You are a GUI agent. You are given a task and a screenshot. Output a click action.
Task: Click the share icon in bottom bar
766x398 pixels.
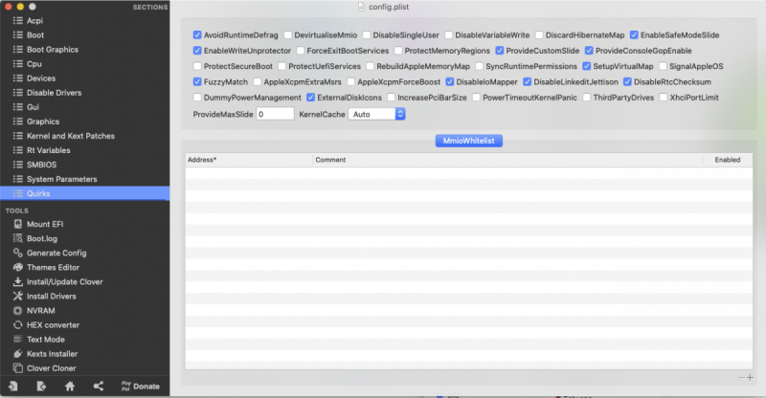click(x=99, y=387)
